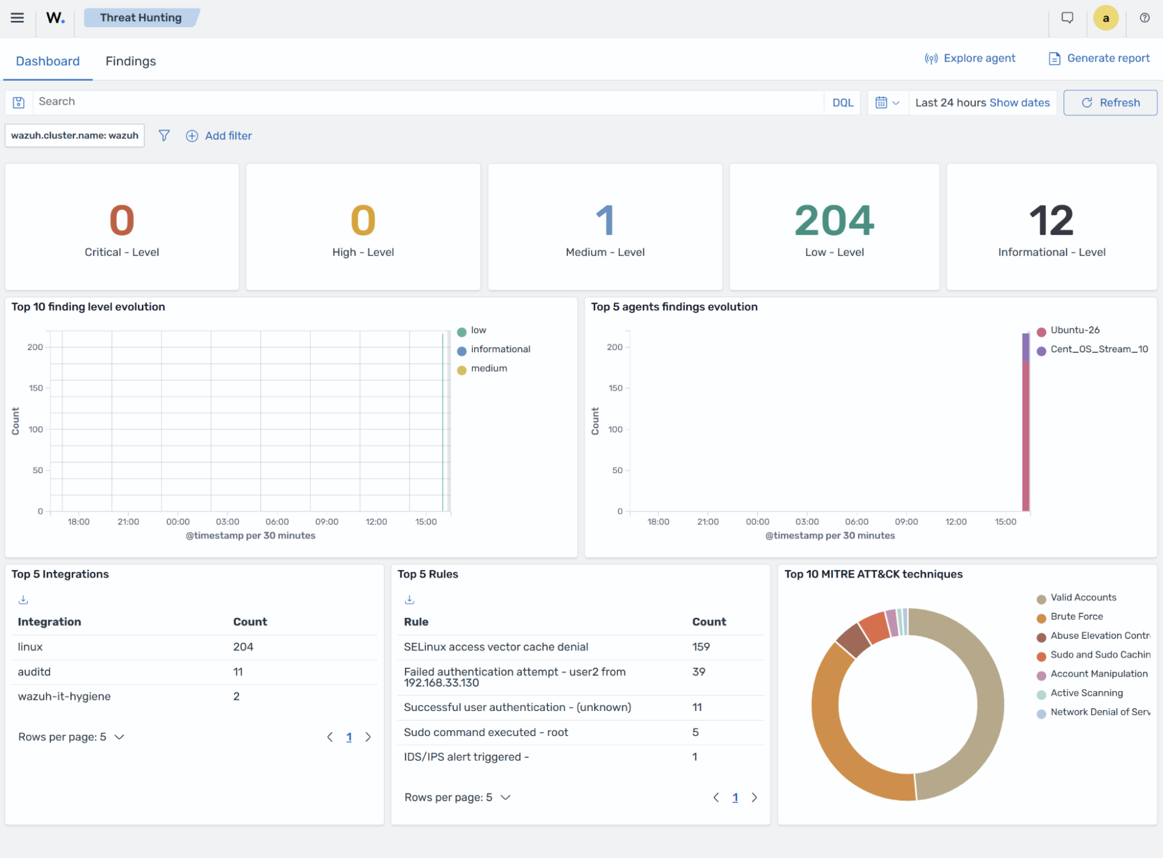The height and width of the screenshot is (858, 1163).
Task: Click the Wazuh W. logo
Action: point(55,18)
